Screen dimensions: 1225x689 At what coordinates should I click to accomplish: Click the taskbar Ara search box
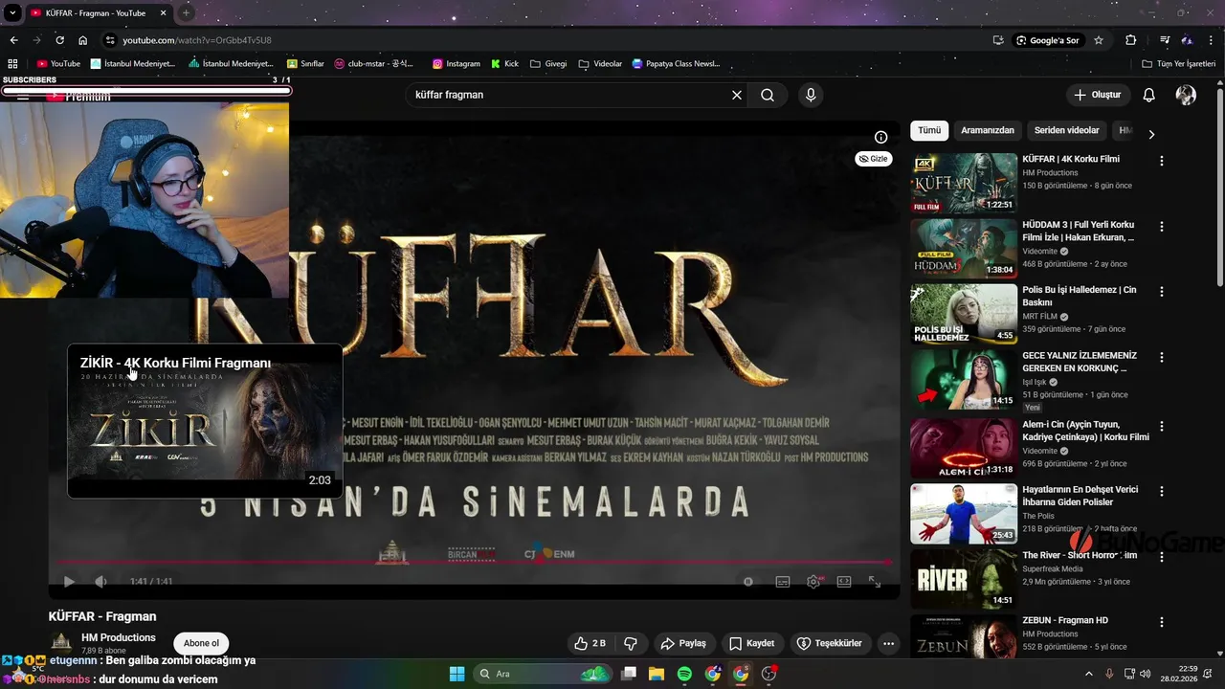pos(543,674)
